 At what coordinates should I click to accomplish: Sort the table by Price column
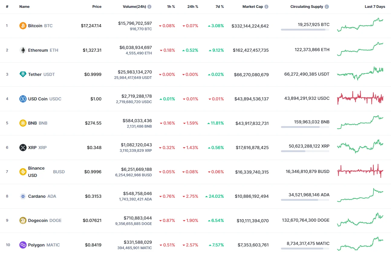tap(97, 6)
